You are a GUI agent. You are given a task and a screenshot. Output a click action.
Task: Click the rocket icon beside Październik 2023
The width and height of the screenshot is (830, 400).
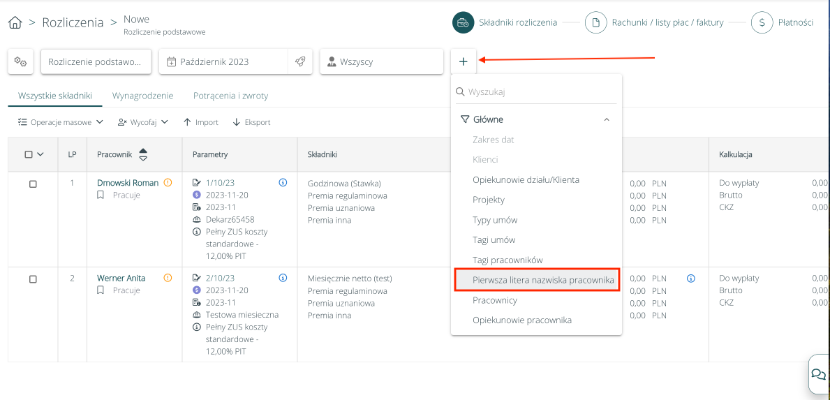[300, 61]
